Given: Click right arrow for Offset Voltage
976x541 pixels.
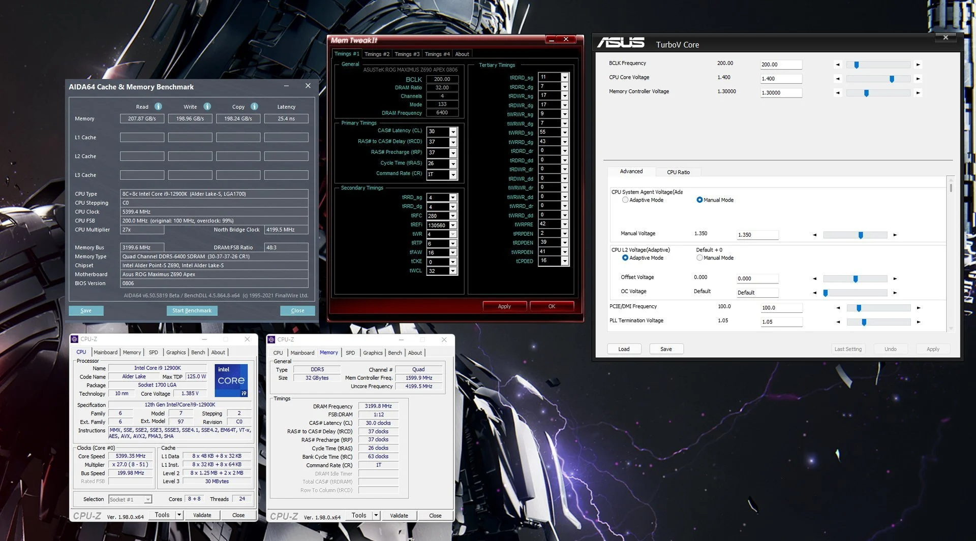Looking at the screenshot, I should pyautogui.click(x=895, y=278).
